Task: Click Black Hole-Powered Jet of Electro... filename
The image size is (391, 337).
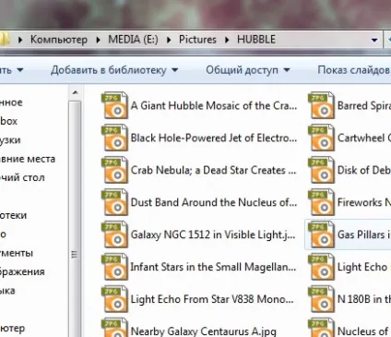Action: pyautogui.click(x=214, y=138)
